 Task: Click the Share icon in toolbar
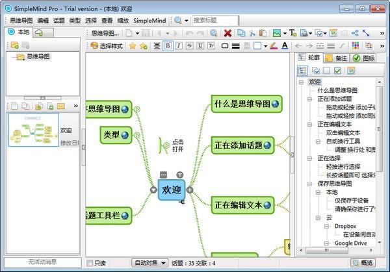click(355, 33)
